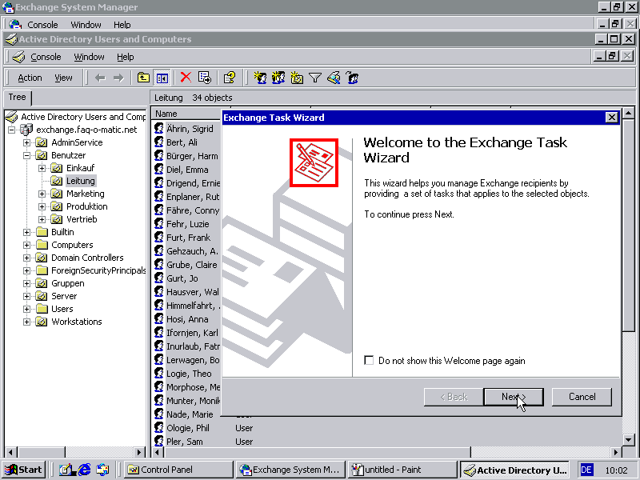The image size is (640, 480).
Task: Collapse the exchange.faq-o-matic.net domain node
Action: pos(11,130)
